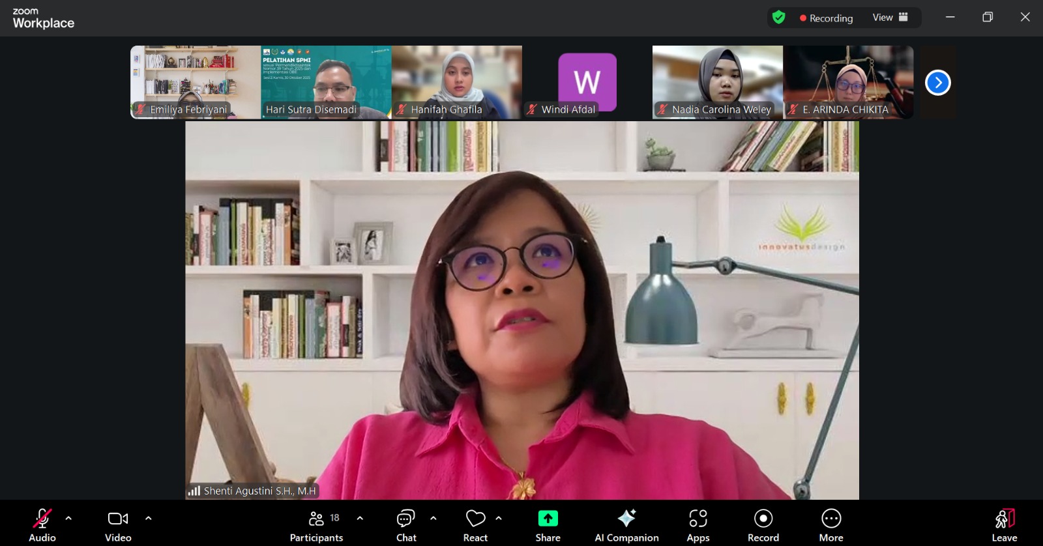Expand the arrow next to Chat
Screen dimensions: 1043x546
[x=433, y=519]
